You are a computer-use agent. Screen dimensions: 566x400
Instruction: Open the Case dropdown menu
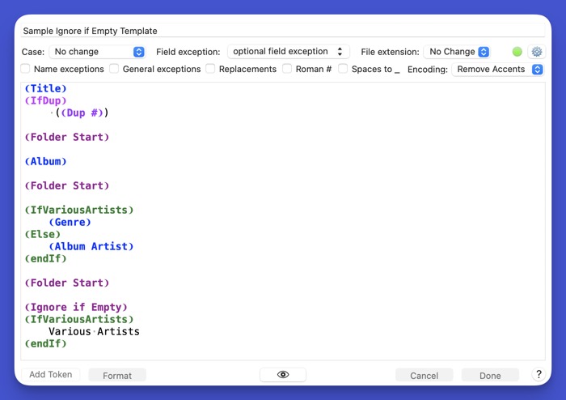pyautogui.click(x=97, y=52)
